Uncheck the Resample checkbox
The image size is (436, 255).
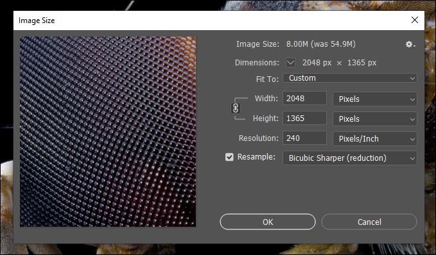(229, 157)
